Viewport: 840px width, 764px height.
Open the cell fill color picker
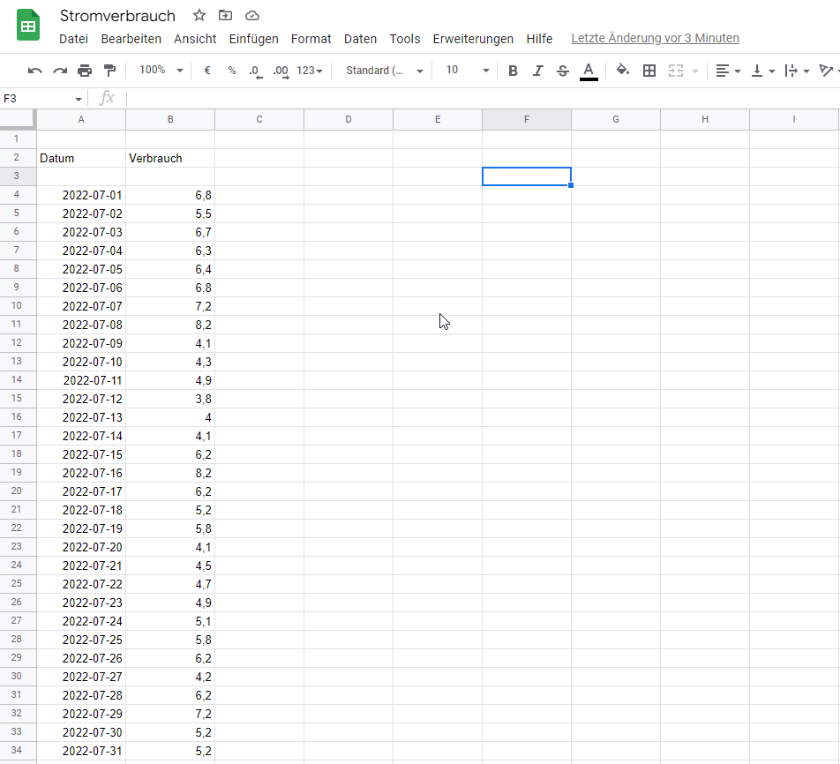623,71
